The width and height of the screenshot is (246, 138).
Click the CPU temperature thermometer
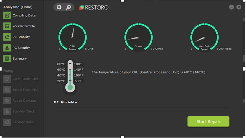point(70,77)
